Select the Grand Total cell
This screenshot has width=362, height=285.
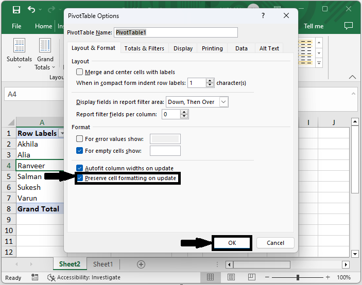(40, 209)
